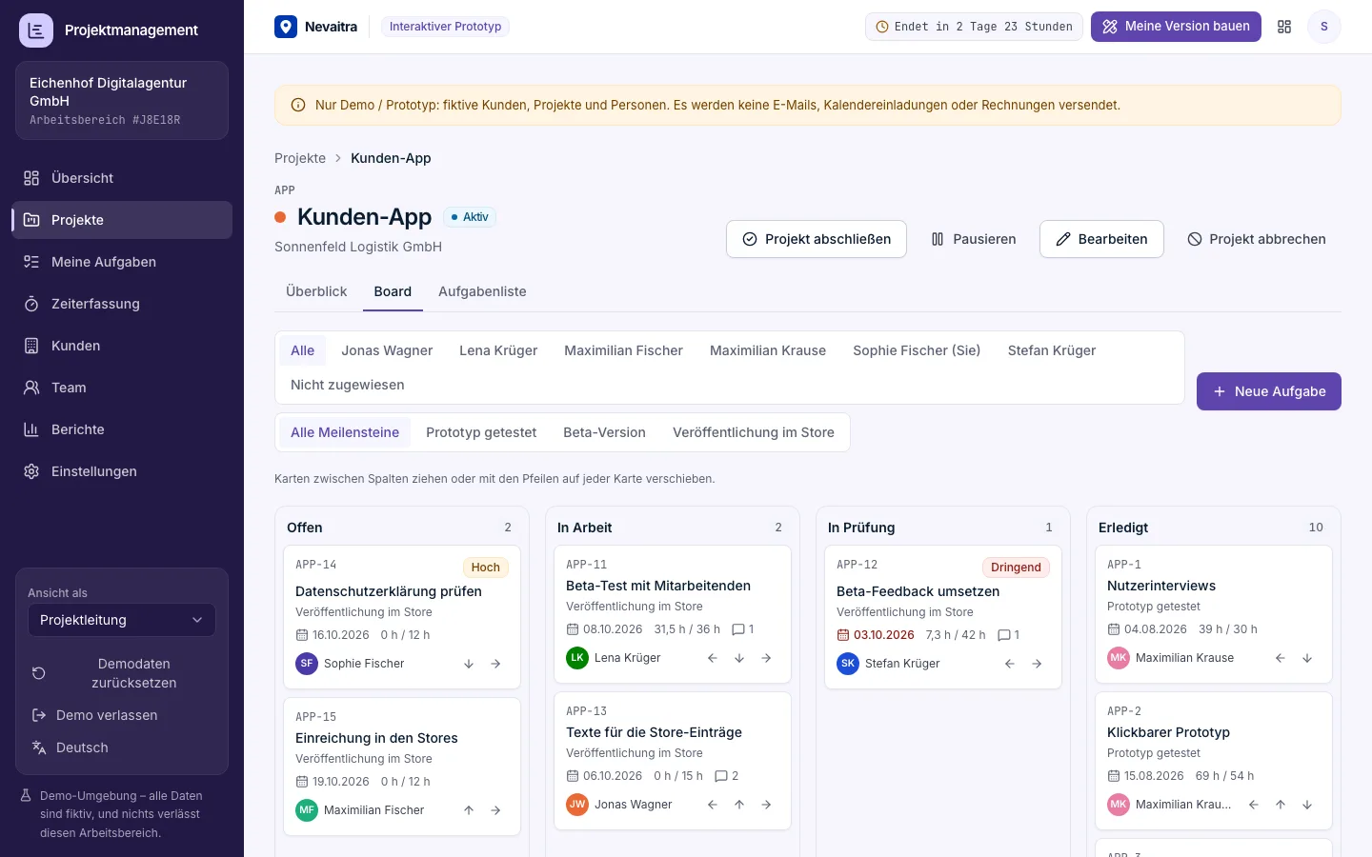Move APP-14 card down with its arrow
The width and height of the screenshot is (1372, 857).
pyautogui.click(x=469, y=664)
